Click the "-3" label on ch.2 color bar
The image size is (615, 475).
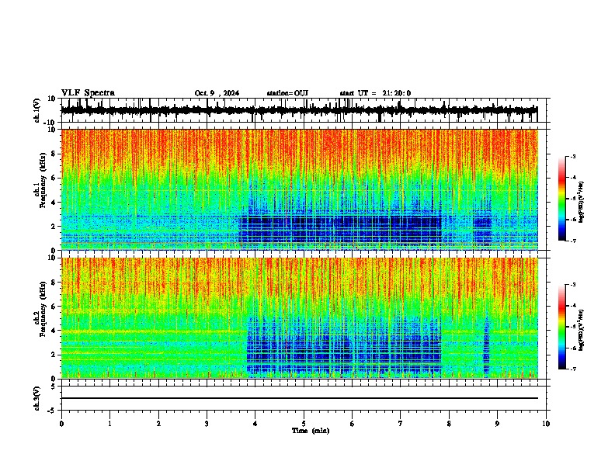pyautogui.click(x=573, y=285)
